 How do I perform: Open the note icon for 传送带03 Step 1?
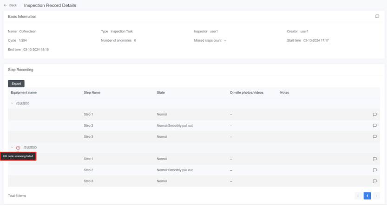point(374,115)
